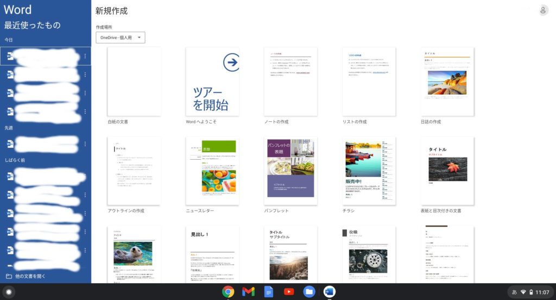
Task: Open YouTube from the shelf
Action: 289,292
